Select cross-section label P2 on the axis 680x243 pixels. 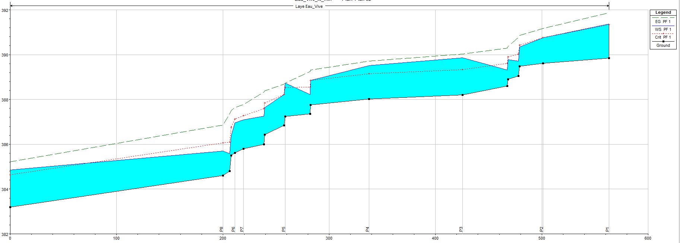coord(542,229)
